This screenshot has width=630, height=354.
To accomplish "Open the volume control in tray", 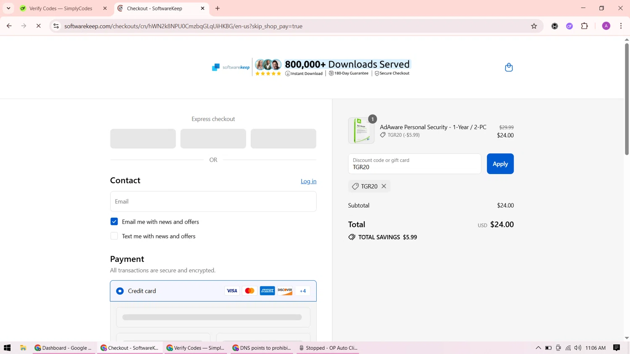I will point(578,348).
